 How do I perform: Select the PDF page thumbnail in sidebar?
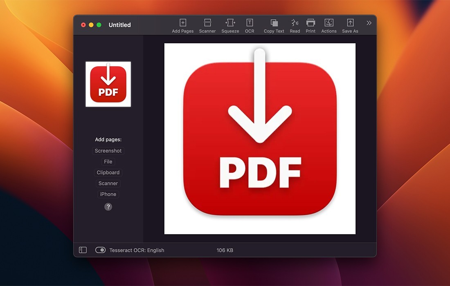pyautogui.click(x=108, y=84)
